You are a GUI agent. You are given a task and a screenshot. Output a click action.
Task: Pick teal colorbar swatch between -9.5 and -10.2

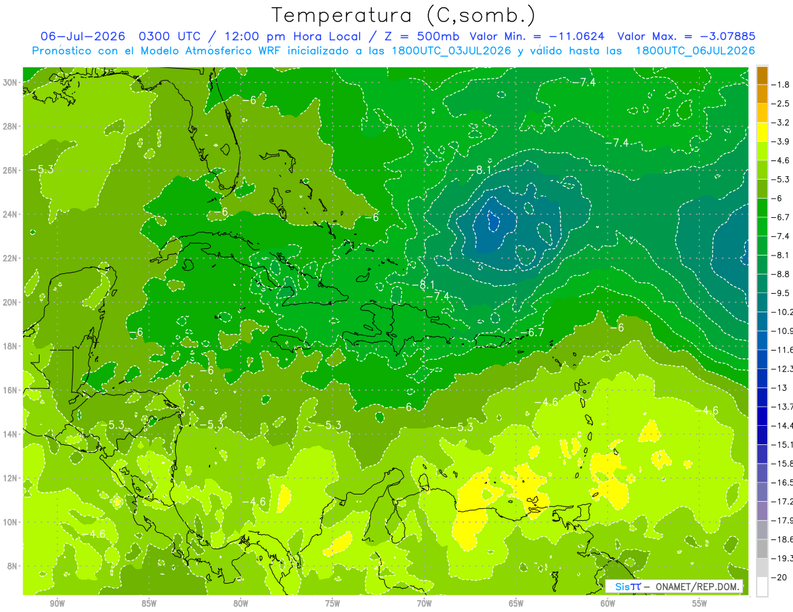click(x=762, y=302)
